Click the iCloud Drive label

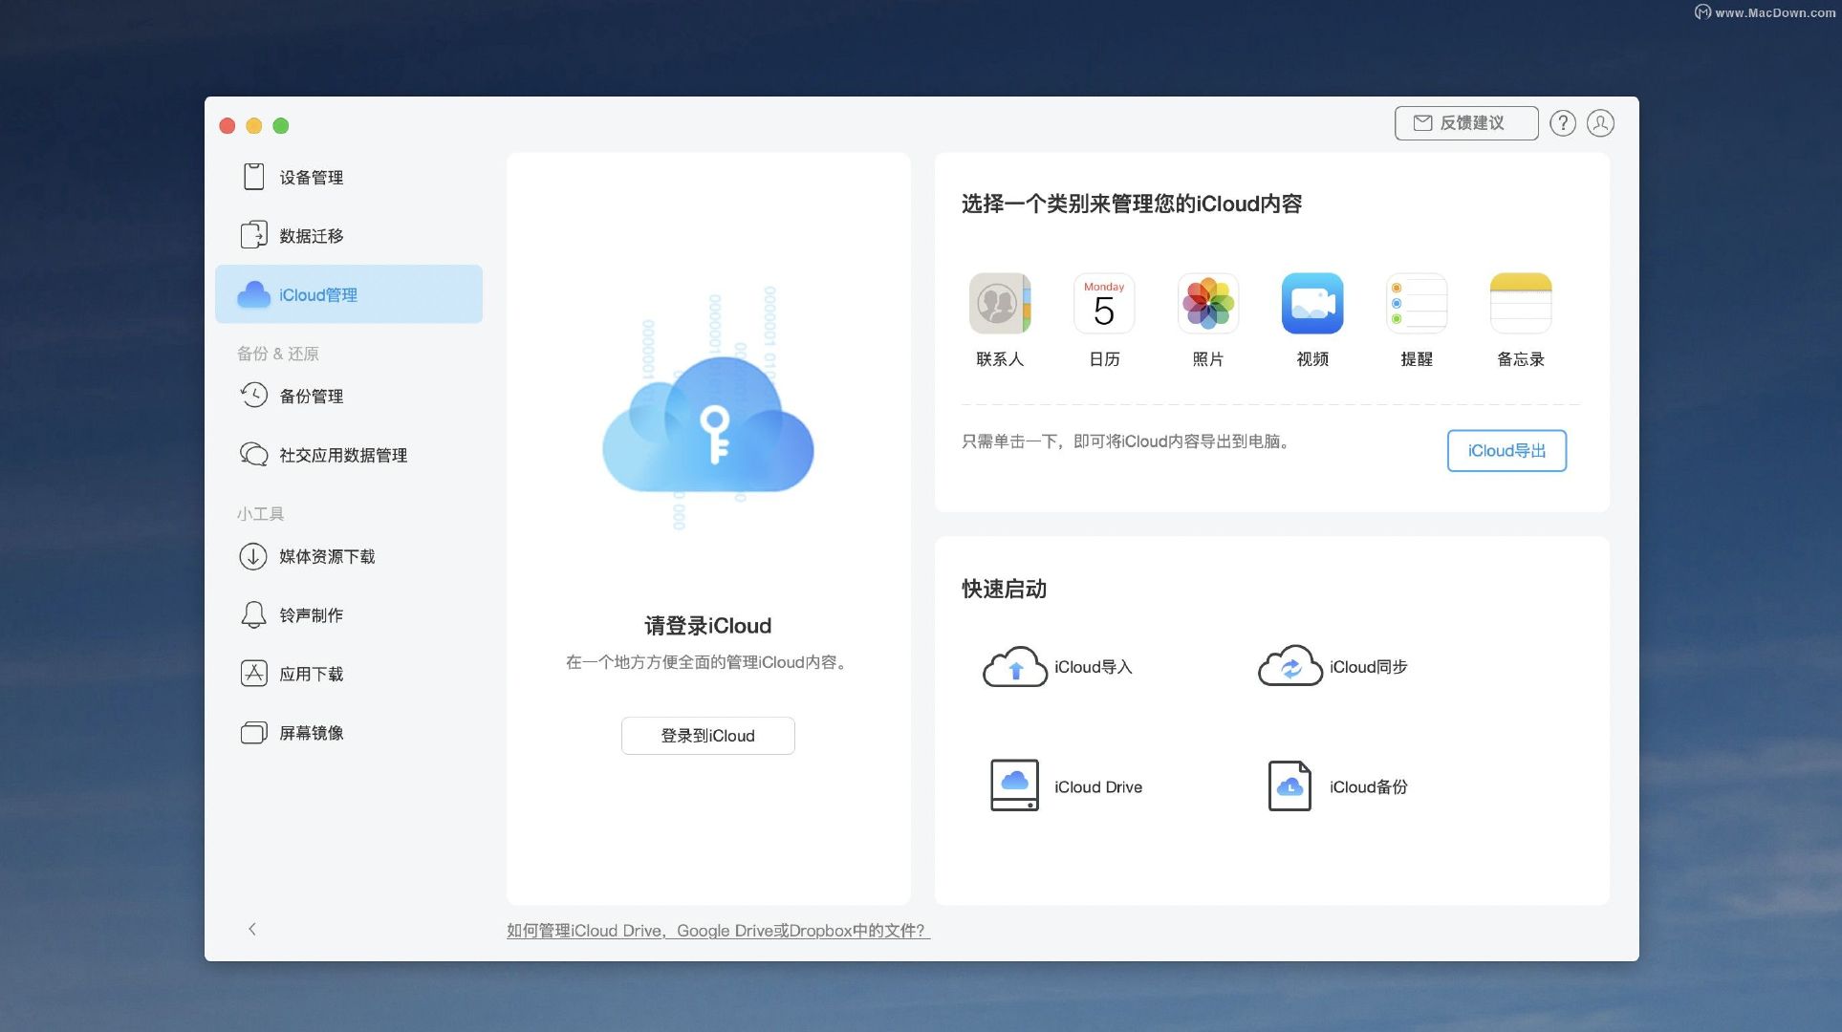tap(1098, 787)
